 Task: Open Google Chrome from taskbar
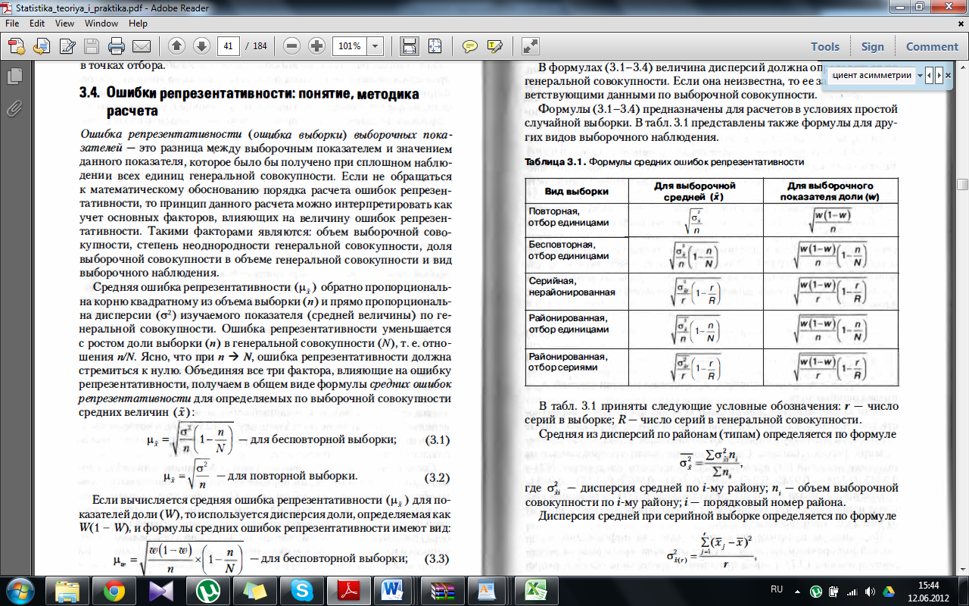click(114, 590)
